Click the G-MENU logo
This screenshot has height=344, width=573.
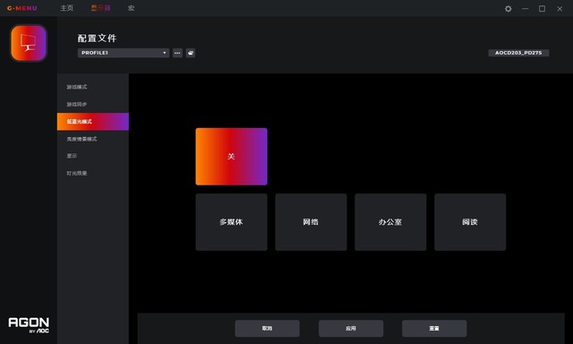(21, 8)
